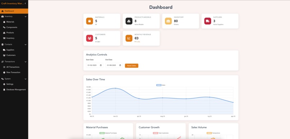This screenshot has width=290, height=139.
Task: Click the Materials icon in sidebar
Action: point(4,22)
